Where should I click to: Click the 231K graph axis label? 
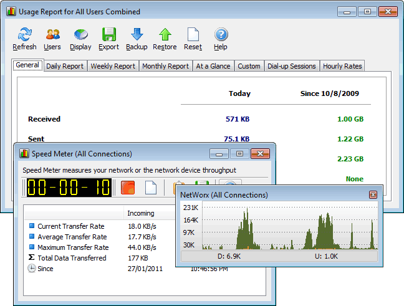[191, 208]
